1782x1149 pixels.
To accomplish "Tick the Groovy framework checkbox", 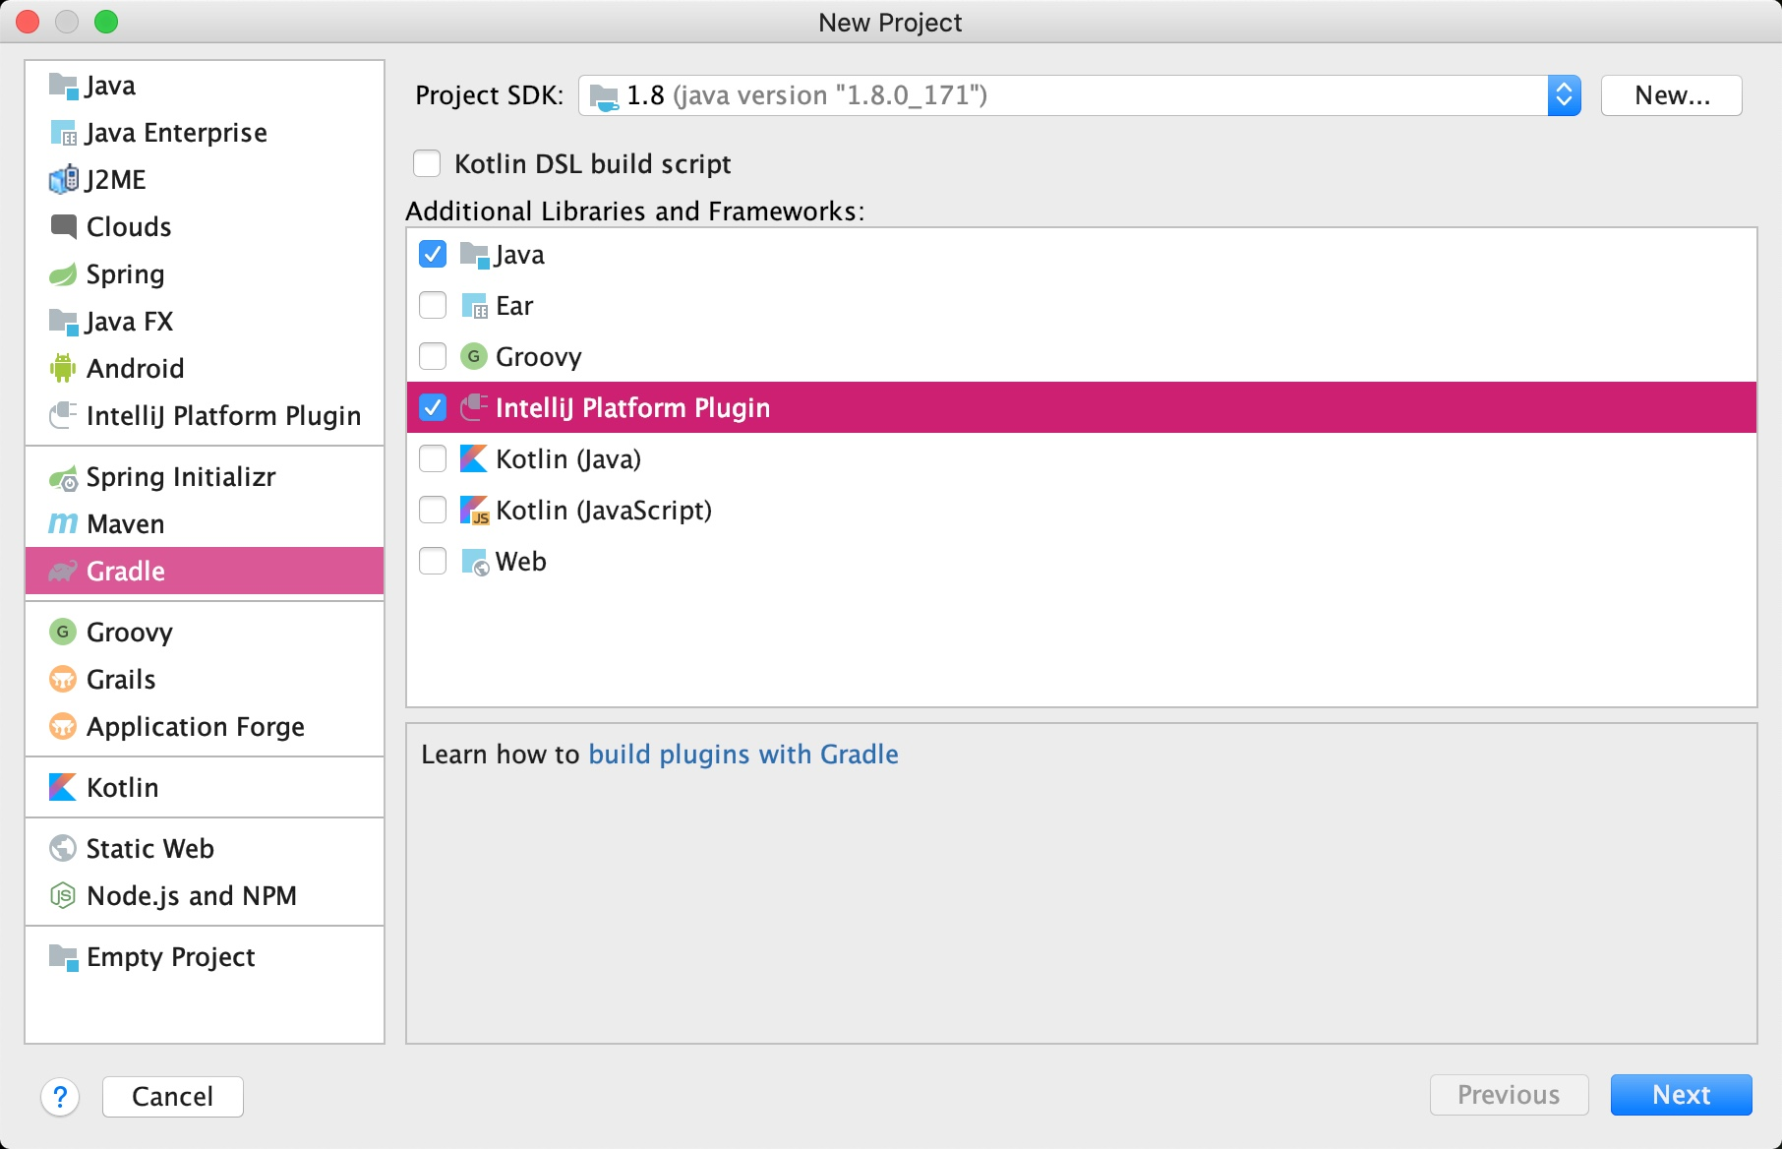I will coord(433,356).
